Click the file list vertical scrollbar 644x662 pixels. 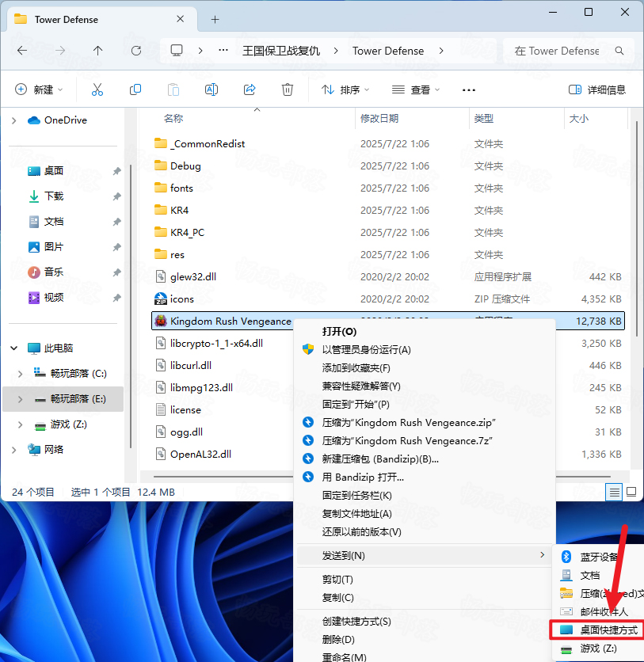click(x=637, y=228)
